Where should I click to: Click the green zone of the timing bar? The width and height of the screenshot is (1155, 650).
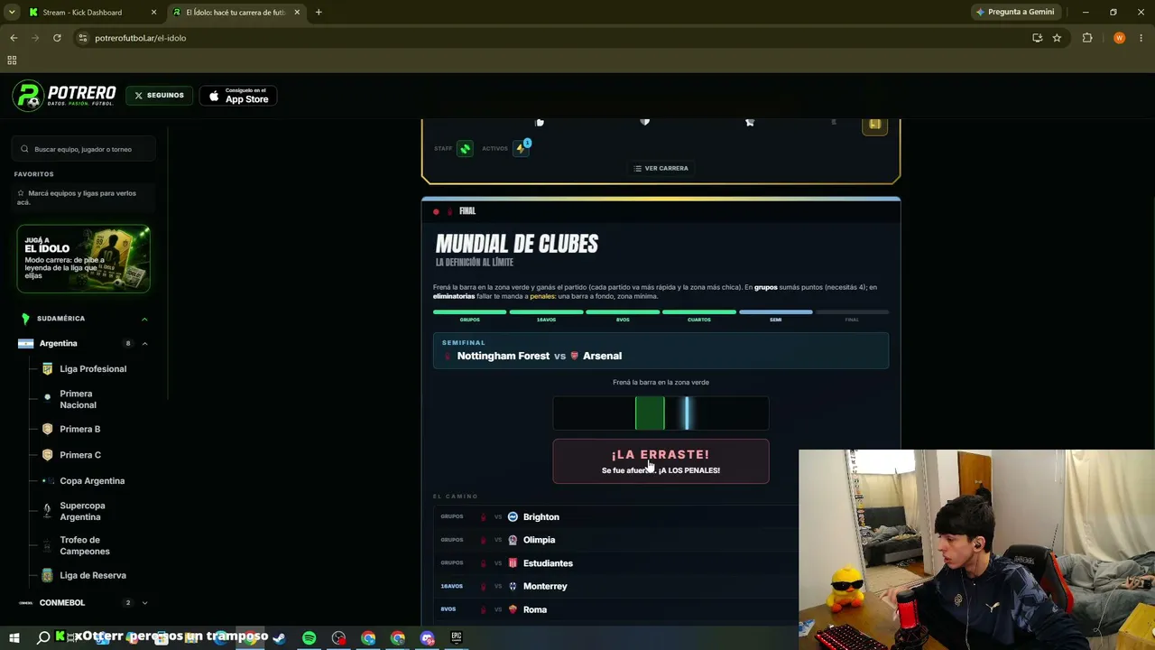[650, 413]
